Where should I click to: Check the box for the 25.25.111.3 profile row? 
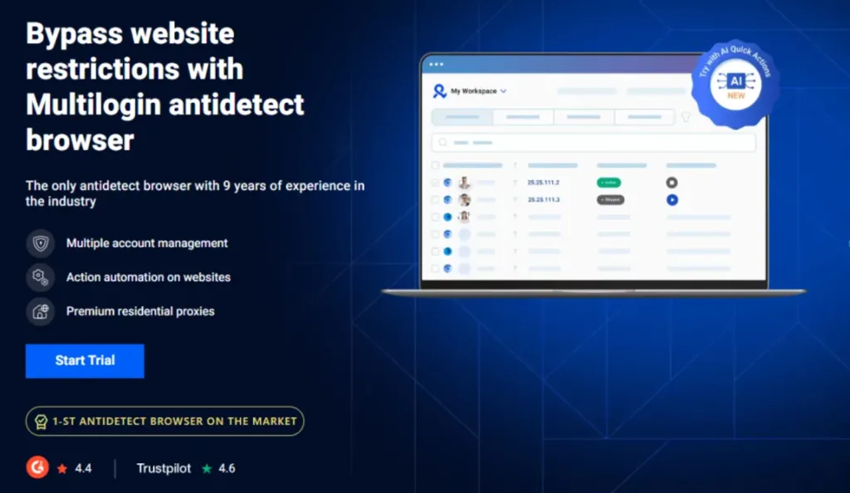tap(435, 200)
